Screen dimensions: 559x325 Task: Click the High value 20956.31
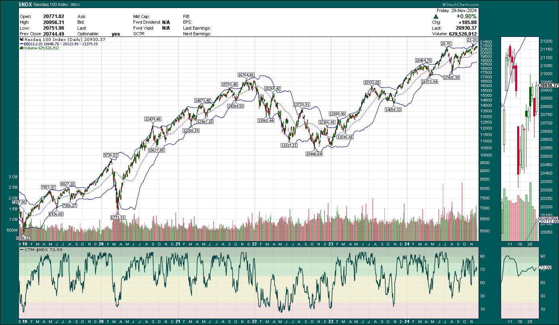(x=53, y=22)
